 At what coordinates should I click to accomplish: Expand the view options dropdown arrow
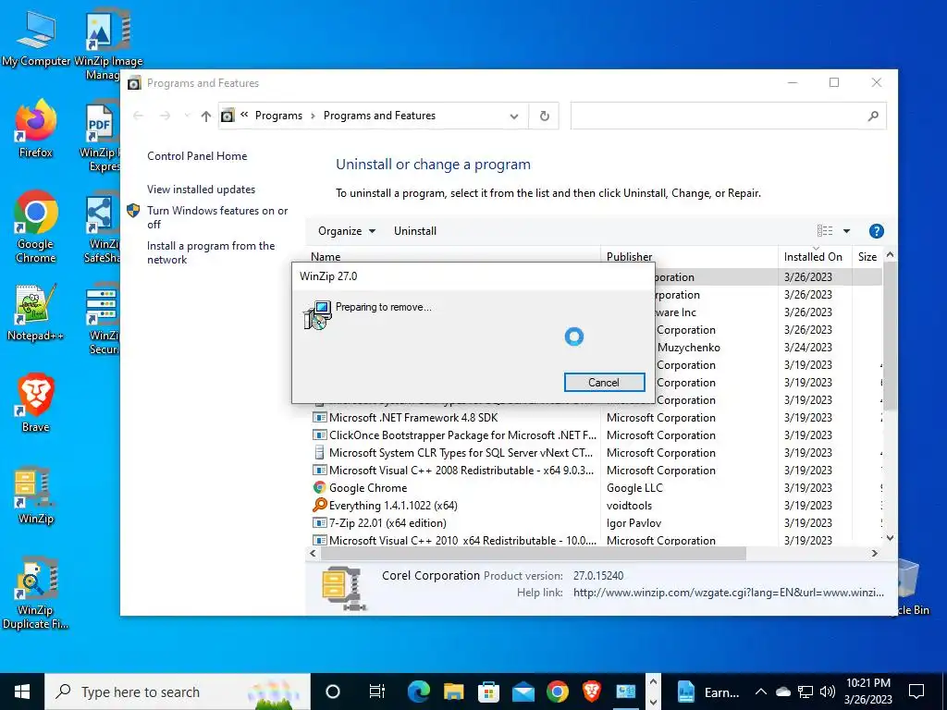click(847, 230)
